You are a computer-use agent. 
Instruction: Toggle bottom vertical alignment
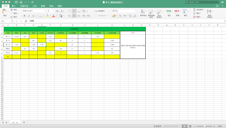coord(78,11)
